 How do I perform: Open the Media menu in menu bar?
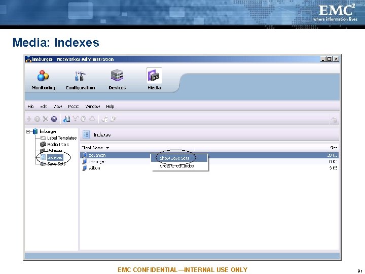[74, 107]
